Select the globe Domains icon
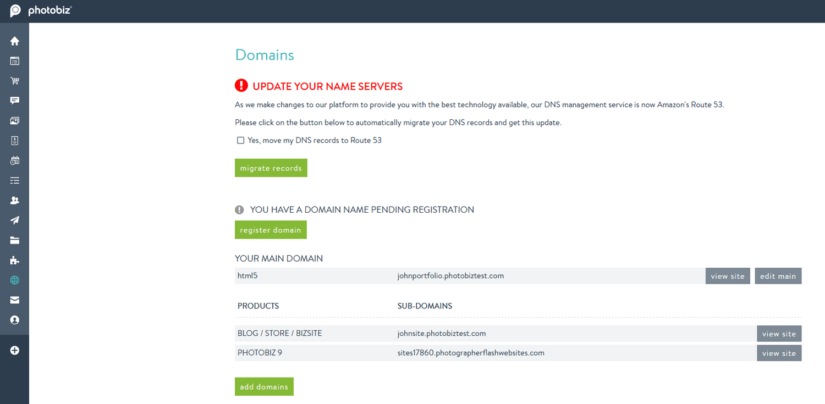Screen dimensions: 825x404 [x=15, y=280]
